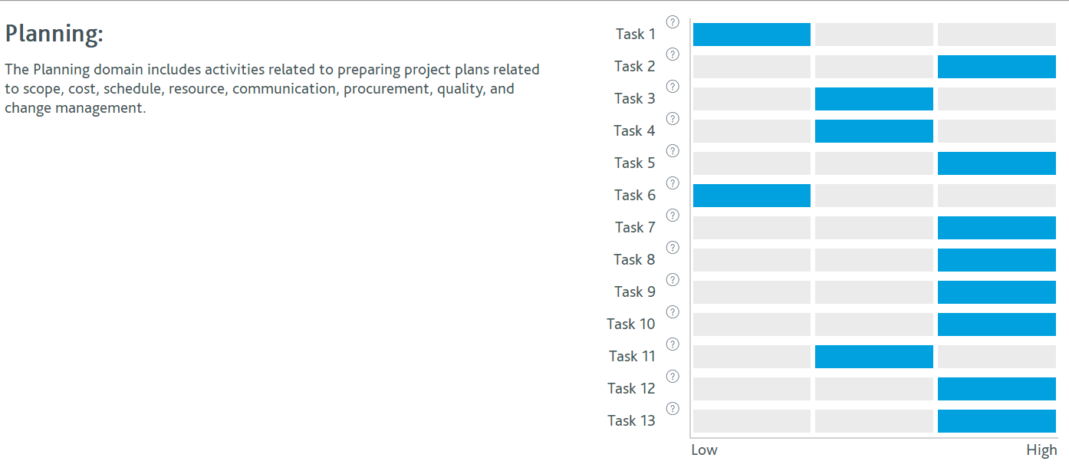Click the Task 13 label
Image resolution: width=1069 pixels, height=471 pixels.
[x=631, y=420]
